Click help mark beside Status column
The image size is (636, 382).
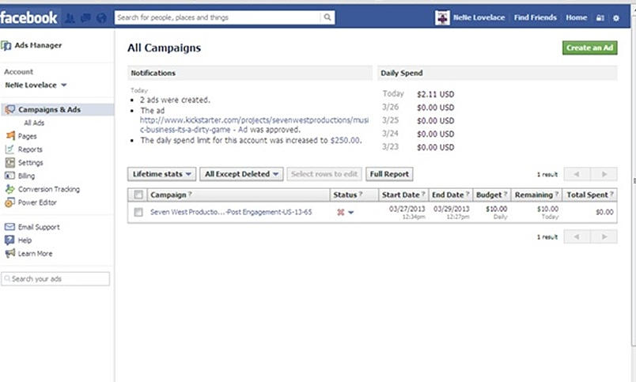point(361,195)
